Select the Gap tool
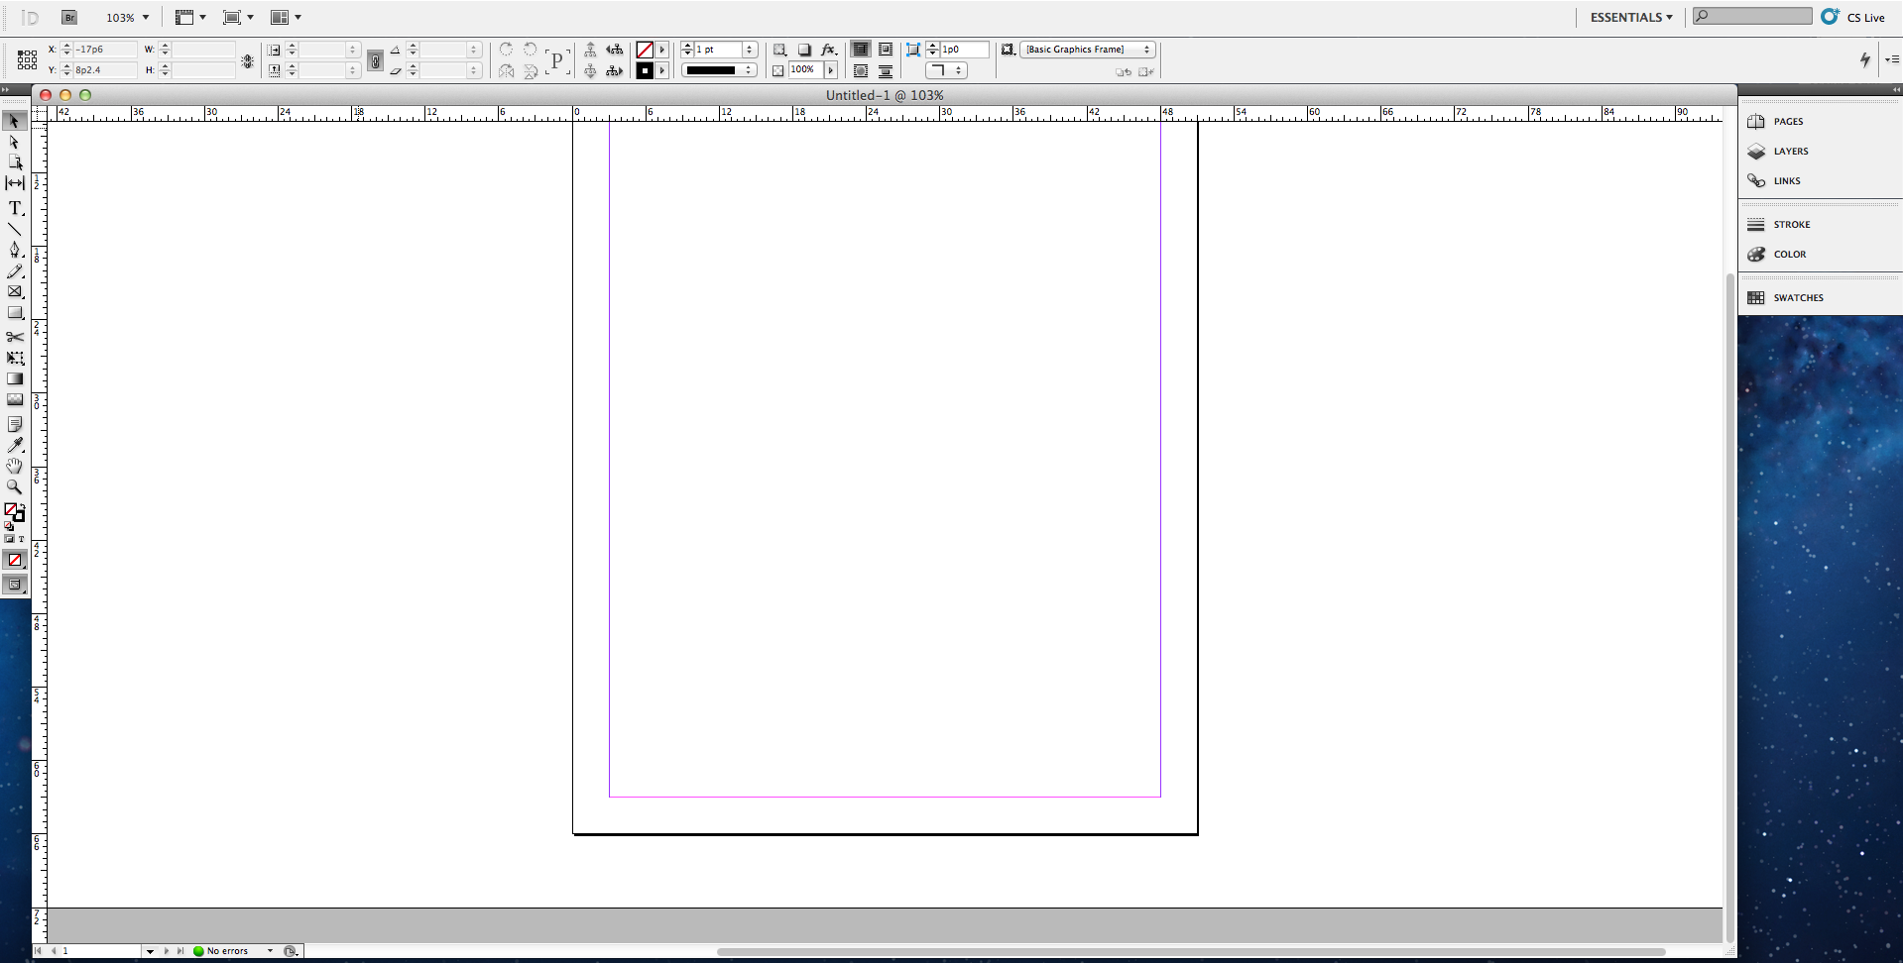1903x963 pixels. click(15, 183)
